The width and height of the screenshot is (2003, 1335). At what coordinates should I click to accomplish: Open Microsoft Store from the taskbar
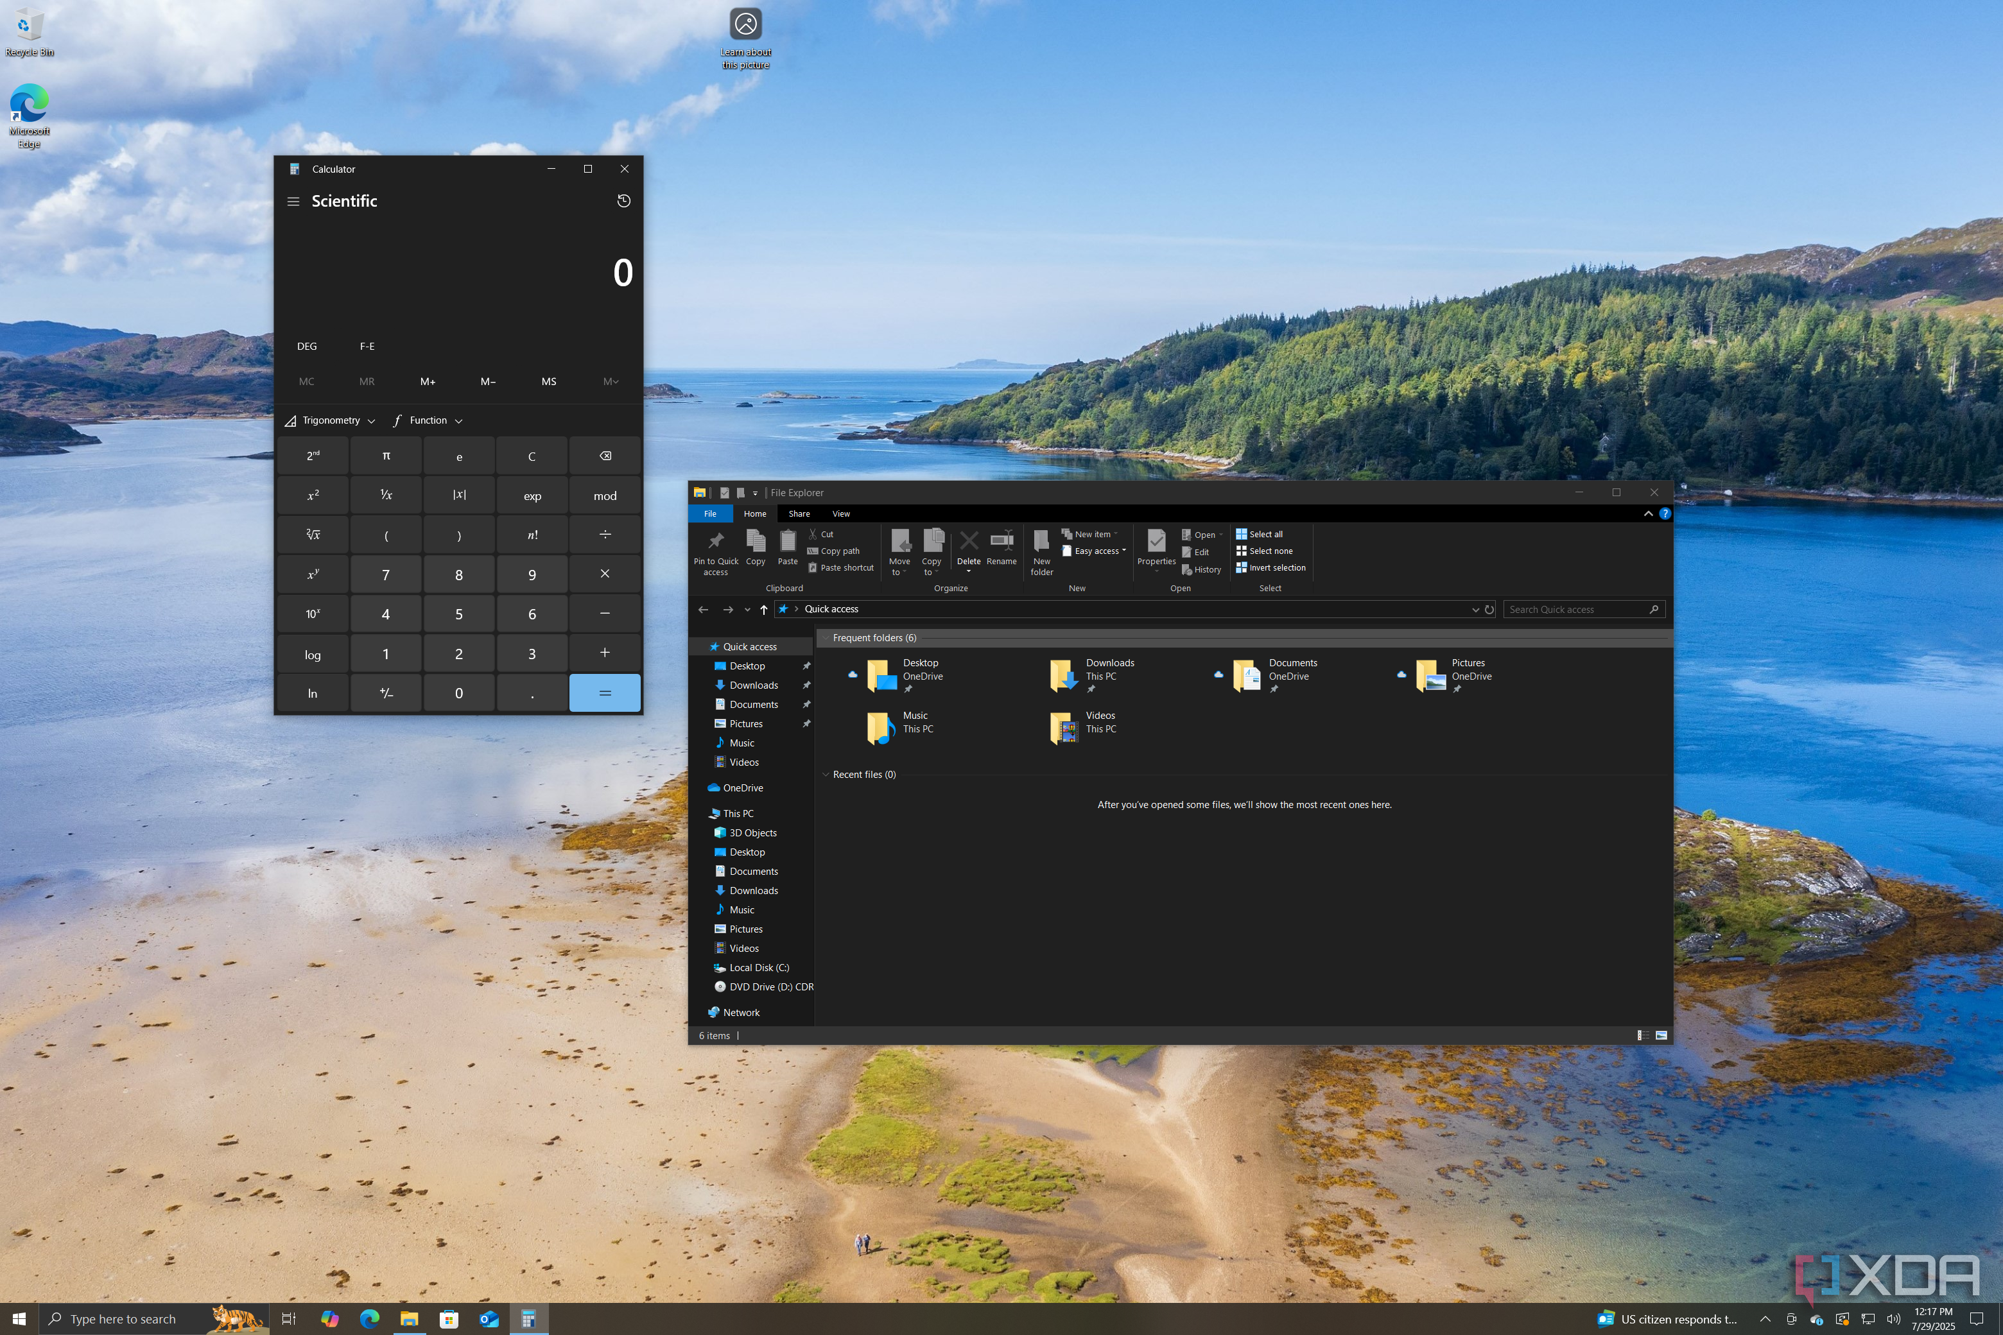point(449,1319)
